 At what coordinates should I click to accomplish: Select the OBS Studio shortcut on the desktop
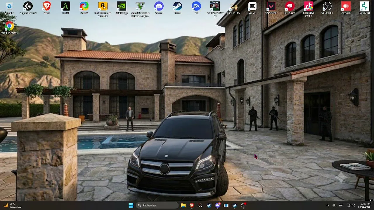point(327,8)
